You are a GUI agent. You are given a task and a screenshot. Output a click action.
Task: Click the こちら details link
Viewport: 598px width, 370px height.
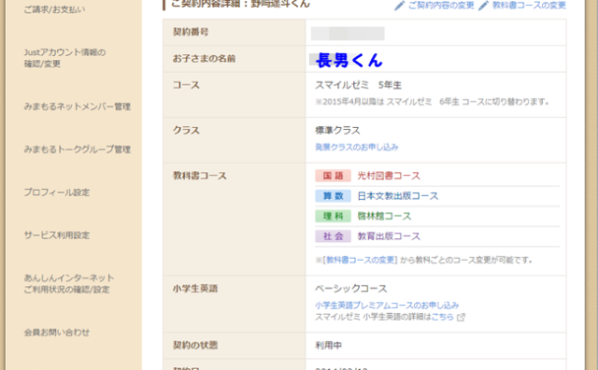[x=442, y=317]
